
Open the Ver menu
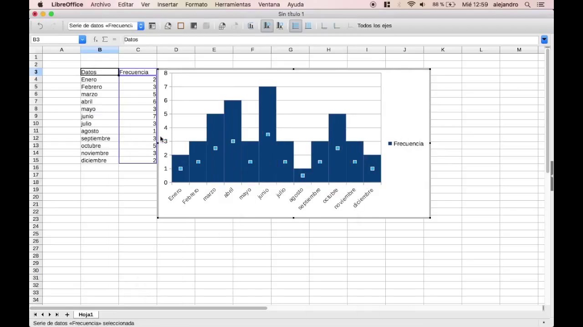tap(146, 5)
